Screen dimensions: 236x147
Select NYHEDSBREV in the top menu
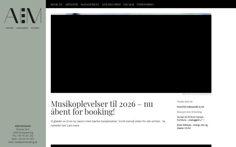145,5
